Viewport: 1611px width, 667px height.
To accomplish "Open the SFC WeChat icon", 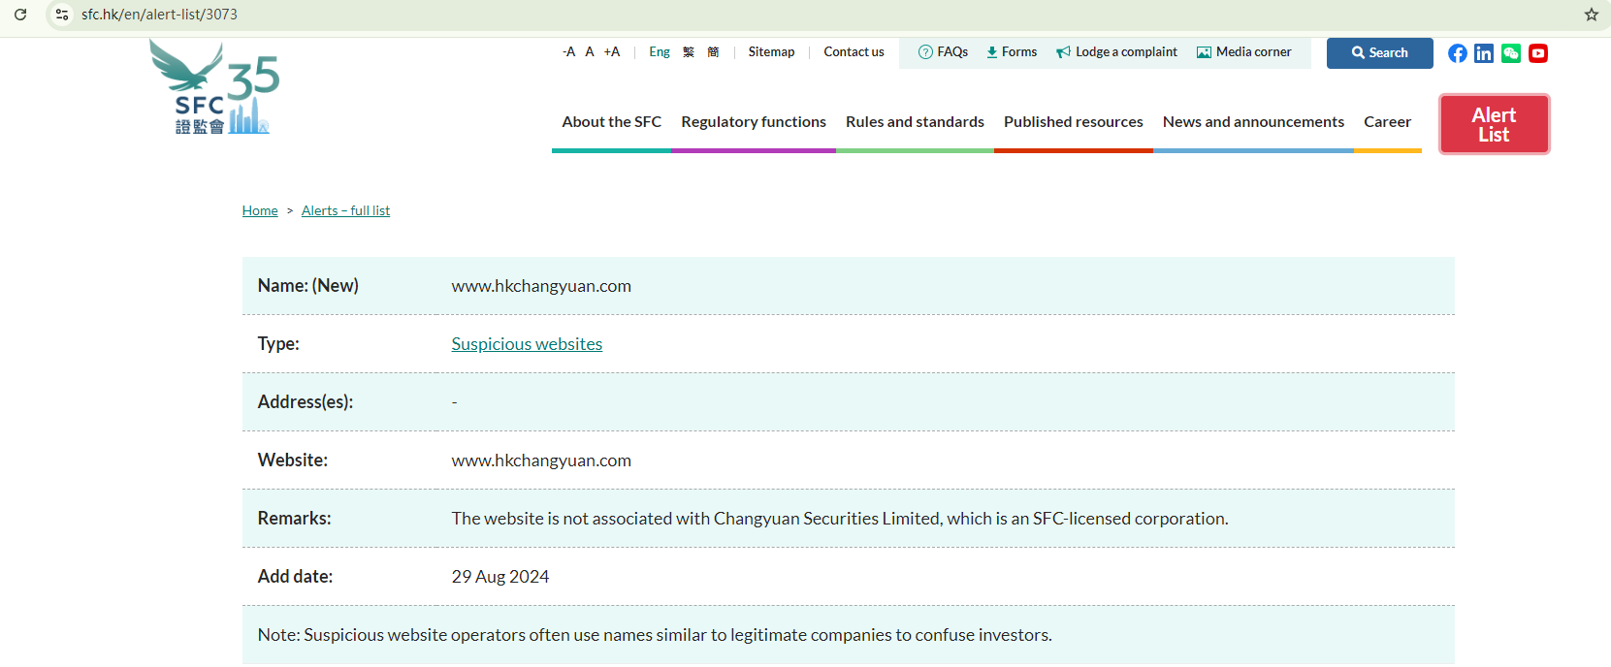I will [x=1511, y=53].
